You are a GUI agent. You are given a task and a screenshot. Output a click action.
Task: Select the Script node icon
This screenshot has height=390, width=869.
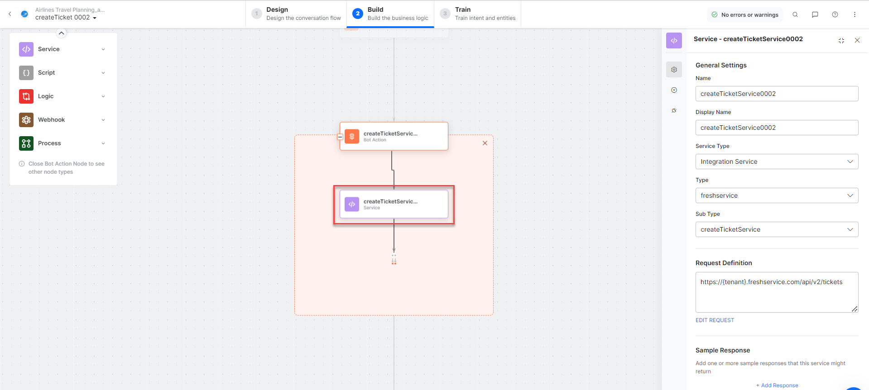point(26,73)
